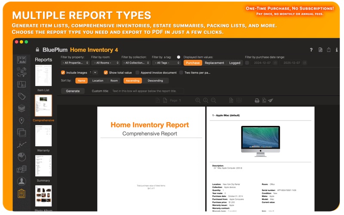Select the Warranty report thumbnail
The image size is (344, 215).
pos(43,135)
